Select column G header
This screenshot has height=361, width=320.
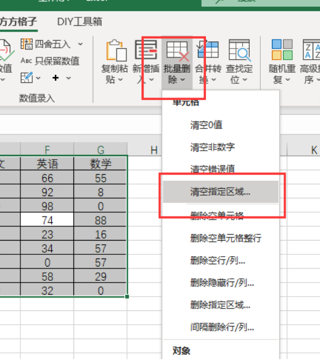[x=101, y=150]
